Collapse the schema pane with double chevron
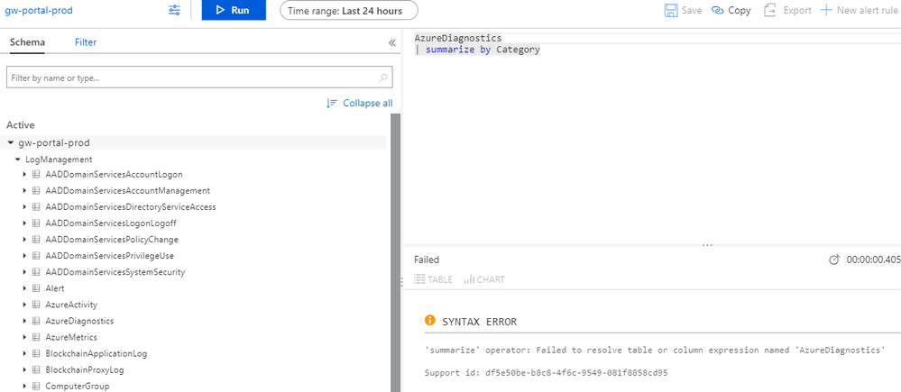The height and width of the screenshot is (392, 901). pos(392,42)
